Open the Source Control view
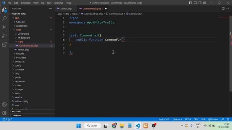Image resolution: width=232 pixels, height=130 pixels. [4, 27]
